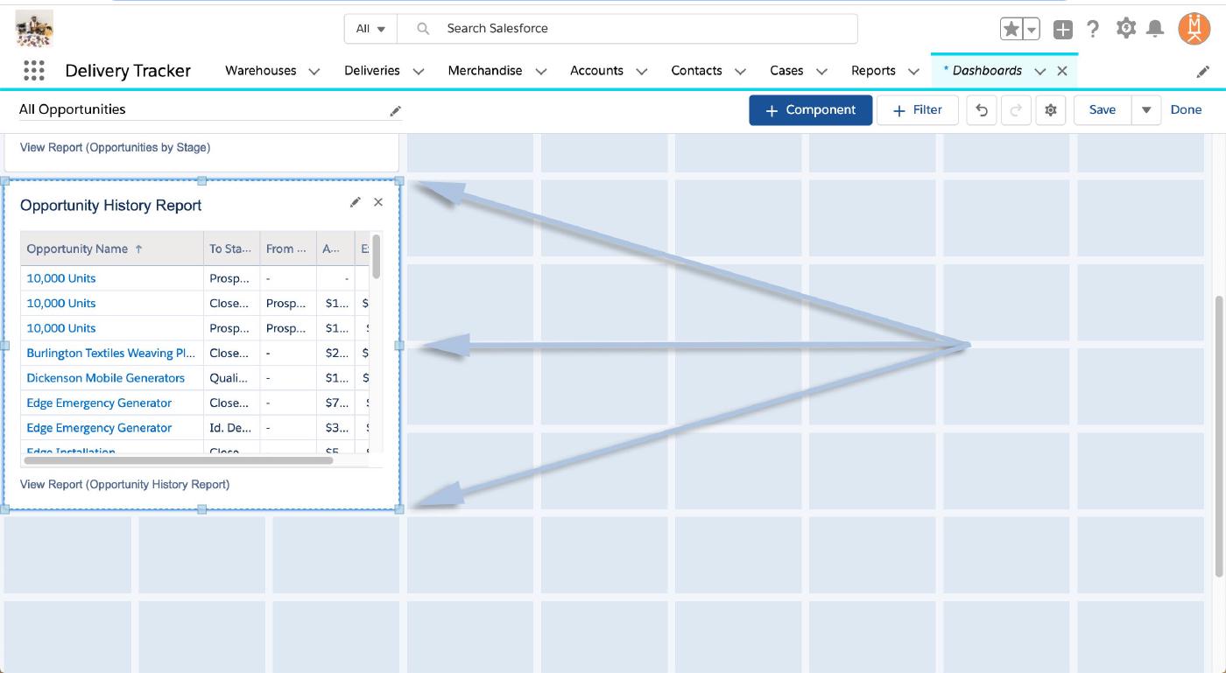Open the search scope All dropdown

(x=370, y=29)
